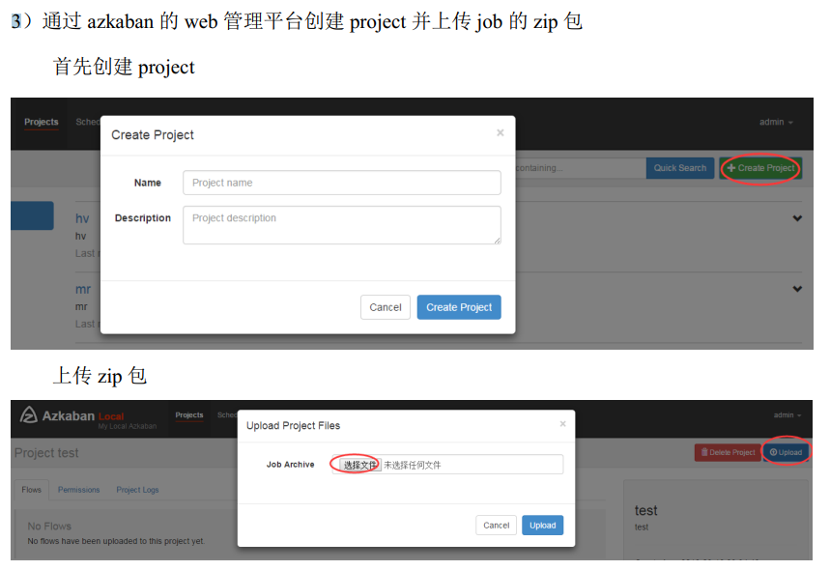Switch to the Permissions tab
Viewport: 830px width, 570px height.
click(x=79, y=490)
